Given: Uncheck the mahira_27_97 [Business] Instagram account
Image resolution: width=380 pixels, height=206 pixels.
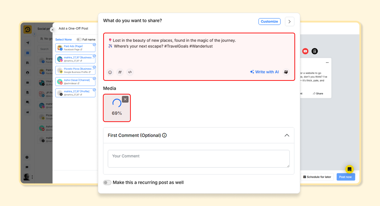Looking at the screenshot, I should pos(94,56).
